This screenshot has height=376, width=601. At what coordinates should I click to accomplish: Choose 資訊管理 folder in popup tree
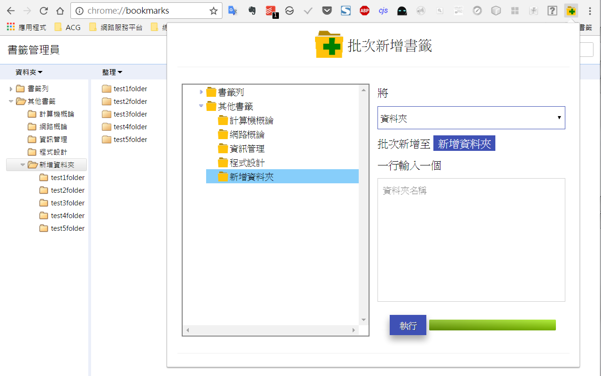coord(241,149)
